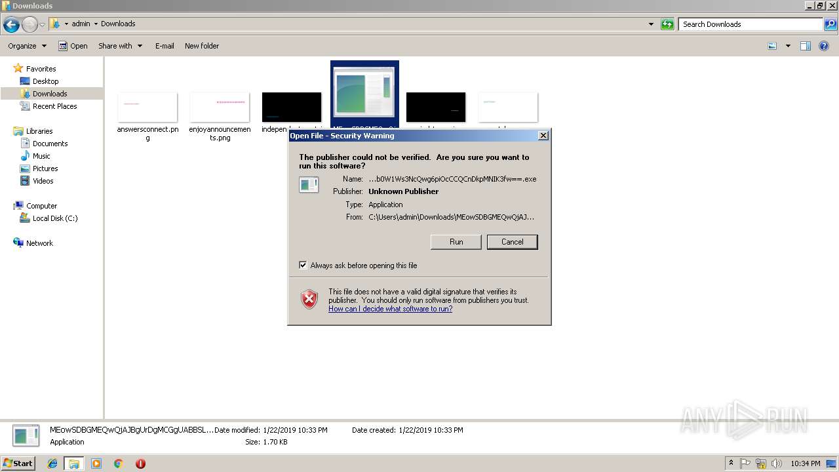Screen dimensions: 839x472
Task: Click Downloads in the address breadcrumb
Action: pyautogui.click(x=118, y=24)
